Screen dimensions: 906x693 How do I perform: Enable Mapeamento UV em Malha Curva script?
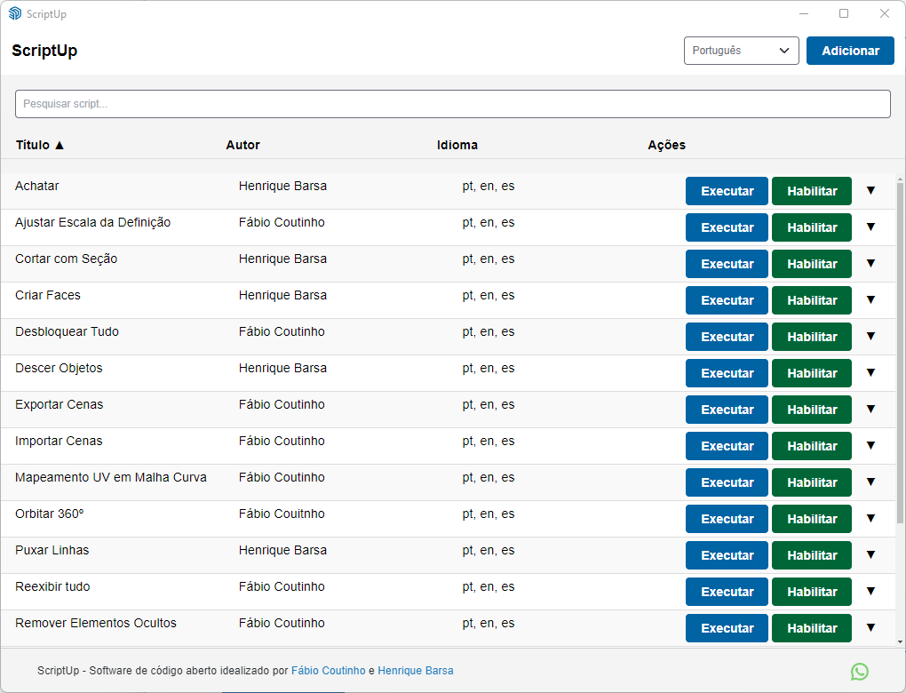(x=812, y=482)
